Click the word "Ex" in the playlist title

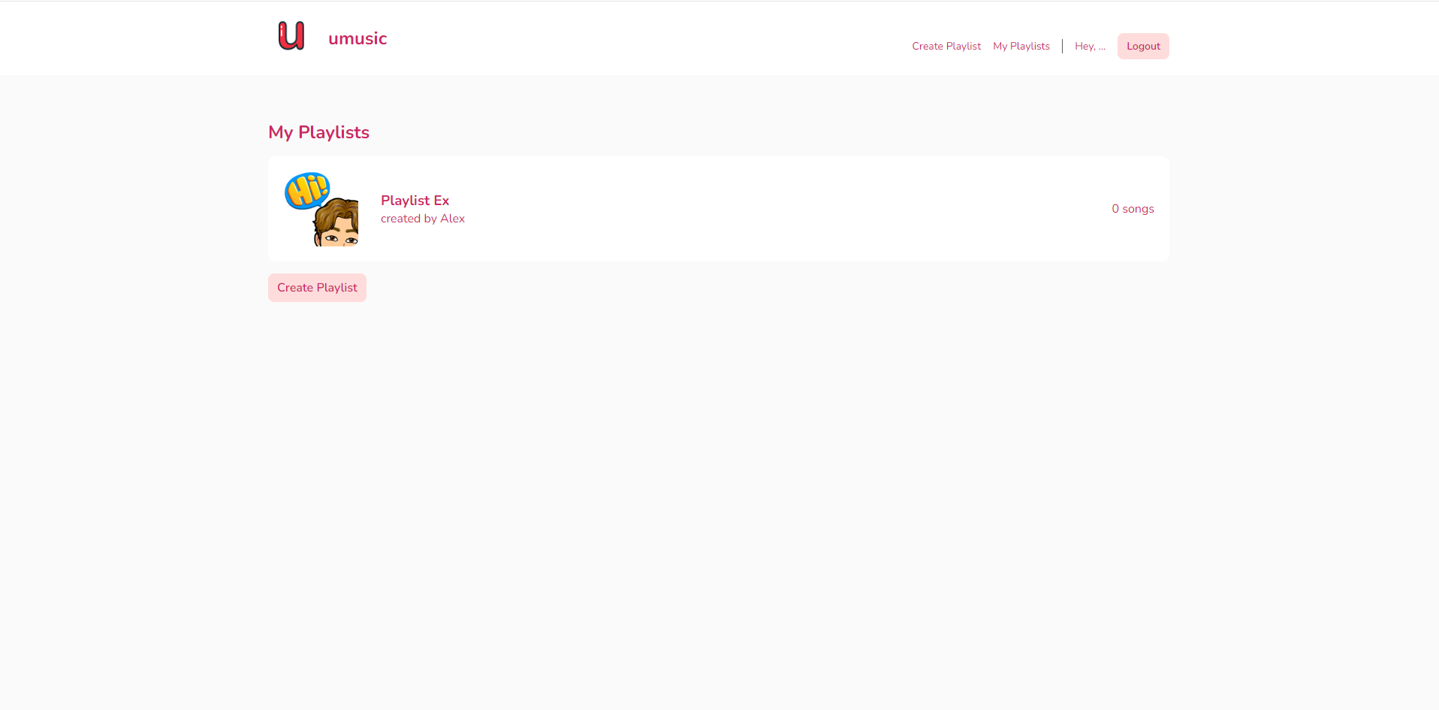441,201
